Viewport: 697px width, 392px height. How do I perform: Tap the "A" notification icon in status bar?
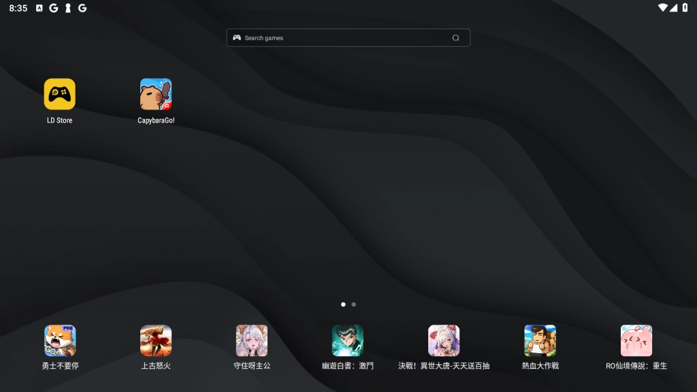click(x=39, y=8)
